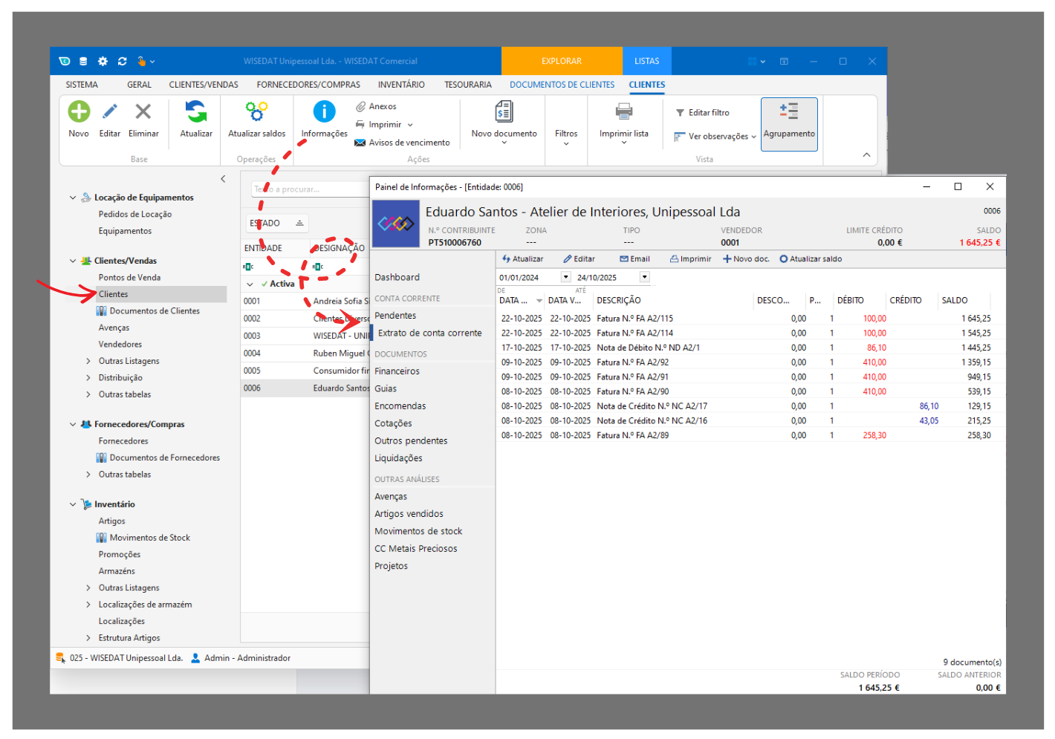Open the TESOURARIA ribbon tab
The image size is (1055, 739).
pos(467,85)
